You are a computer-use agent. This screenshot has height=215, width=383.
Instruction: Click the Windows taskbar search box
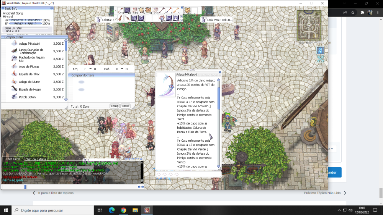(x=52, y=210)
